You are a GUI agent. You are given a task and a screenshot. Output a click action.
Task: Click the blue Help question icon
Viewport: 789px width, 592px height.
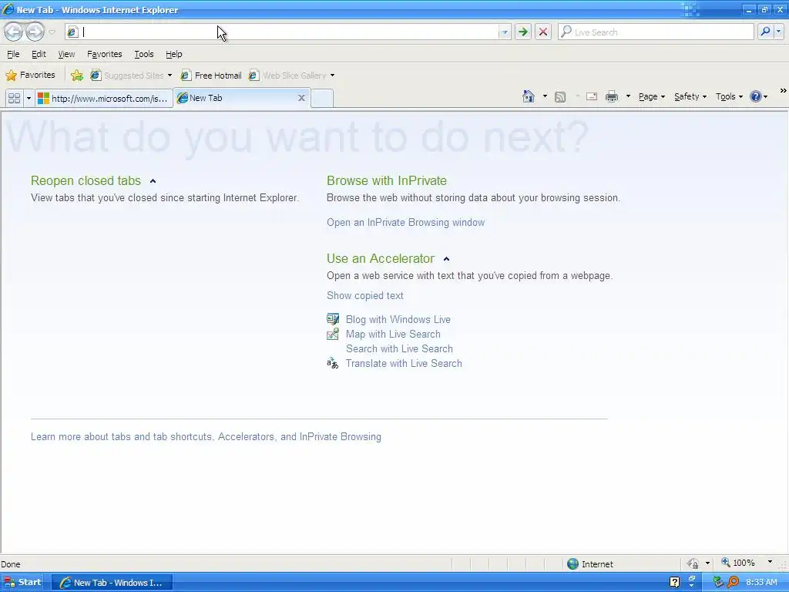pos(756,96)
